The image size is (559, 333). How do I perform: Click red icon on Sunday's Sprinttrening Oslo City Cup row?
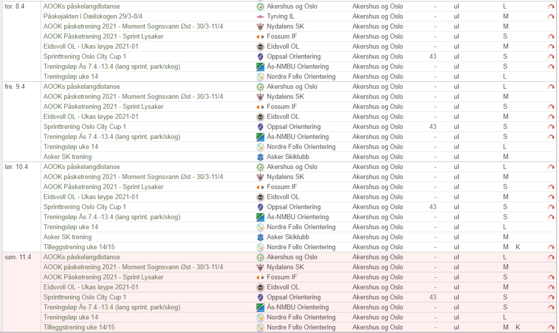tap(550, 297)
